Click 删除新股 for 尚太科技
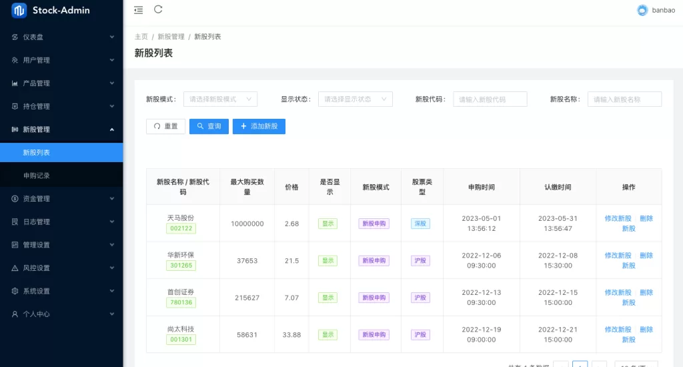This screenshot has height=367, width=683. click(646, 330)
